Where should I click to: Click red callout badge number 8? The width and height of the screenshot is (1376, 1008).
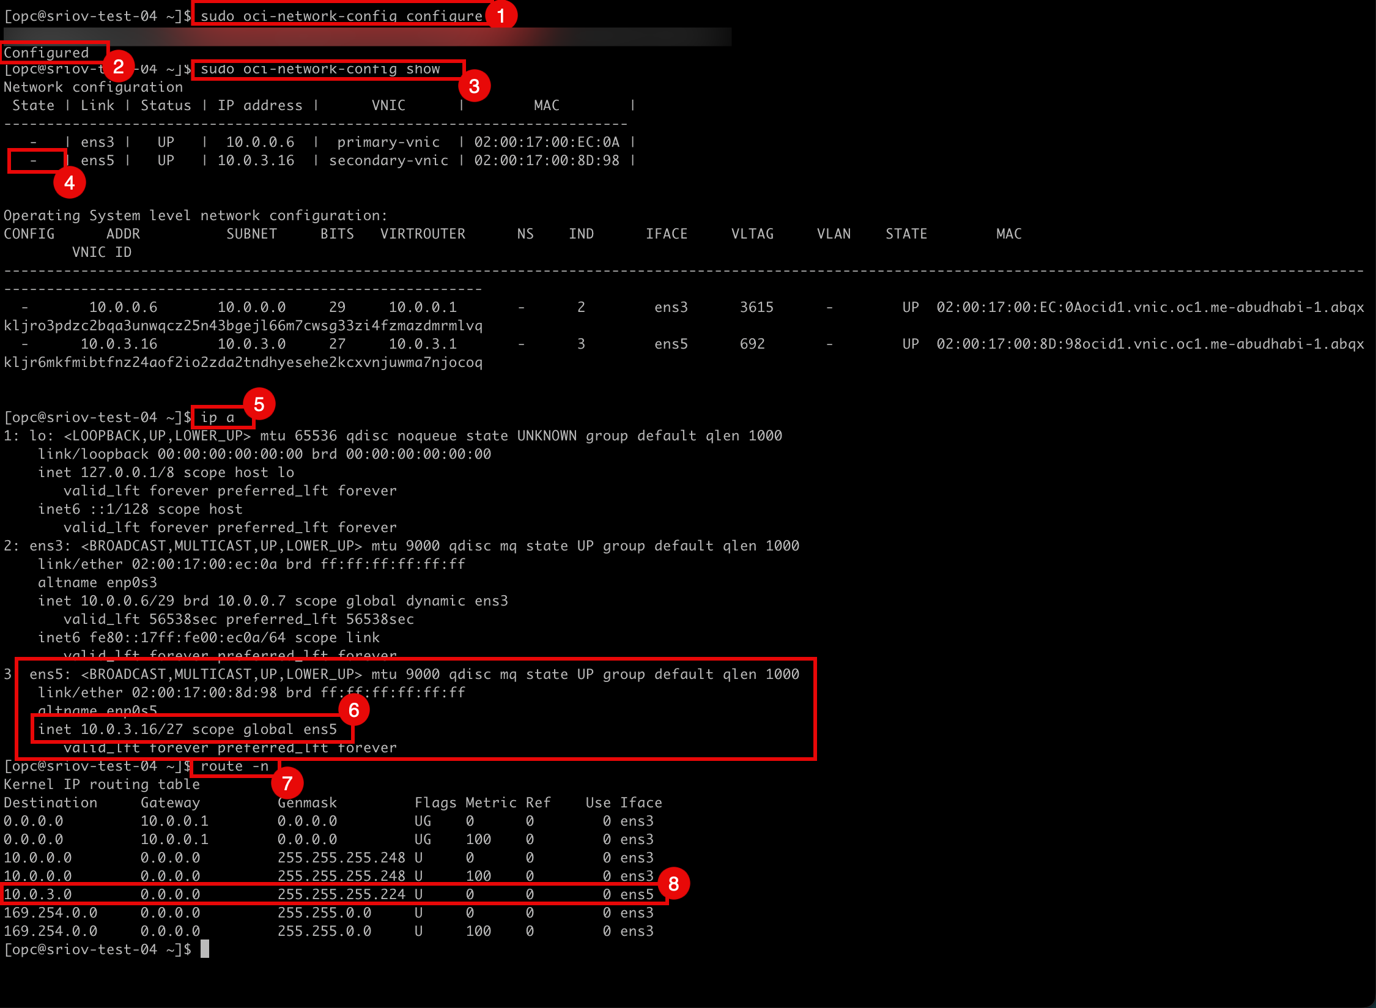coord(673,883)
